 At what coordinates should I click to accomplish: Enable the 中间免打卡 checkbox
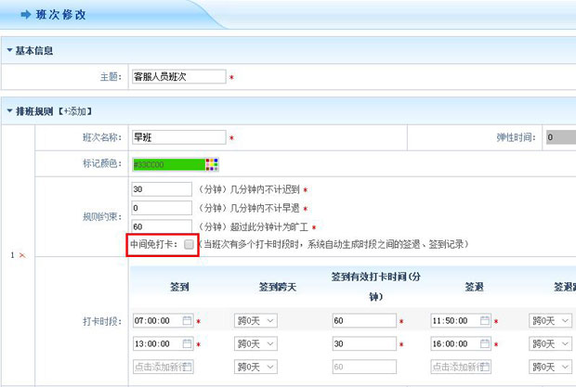189,244
